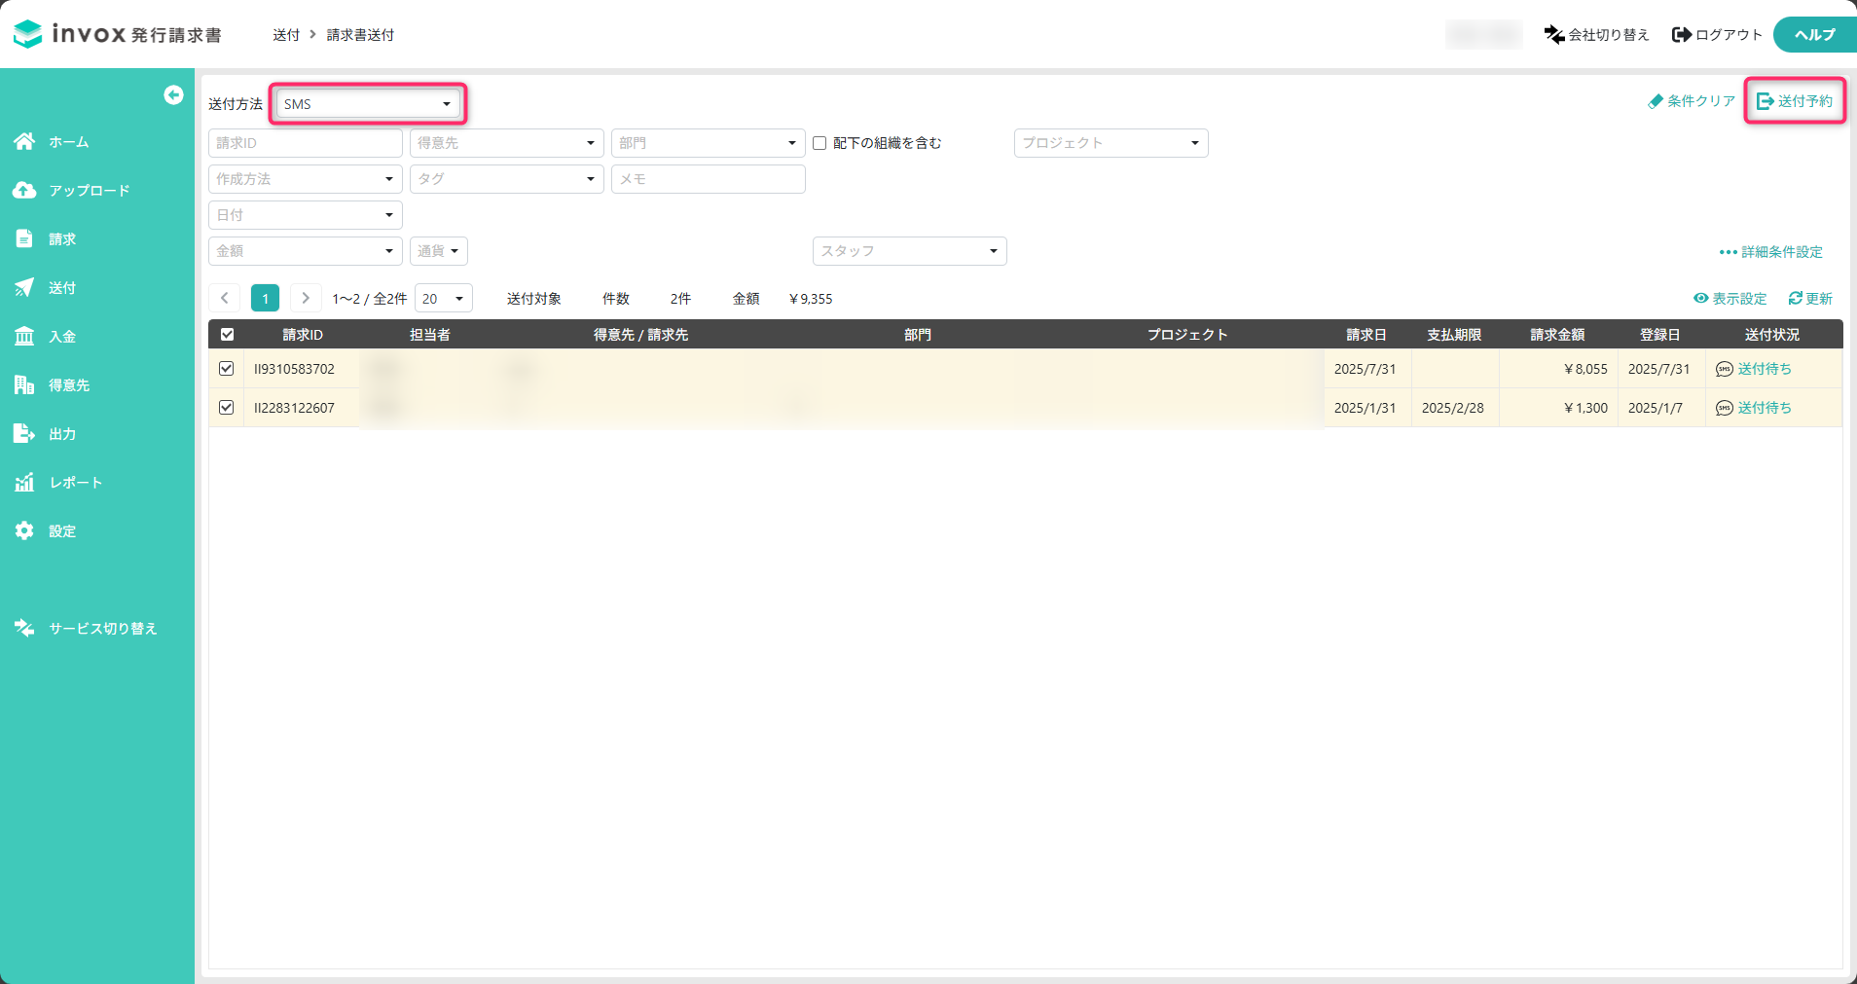This screenshot has width=1857, height=984.
Task: Toggle the select-all checkbox in table header
Action: click(x=227, y=335)
